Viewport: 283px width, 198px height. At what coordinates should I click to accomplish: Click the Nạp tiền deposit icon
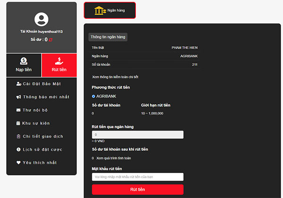[24, 61]
